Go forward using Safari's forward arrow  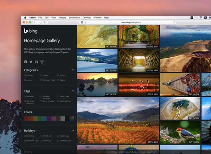click(39, 23)
